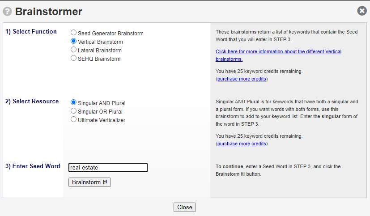Screen dimensions: 370x216
Task: Open the help question mark icon
Action: [x=7, y=11]
